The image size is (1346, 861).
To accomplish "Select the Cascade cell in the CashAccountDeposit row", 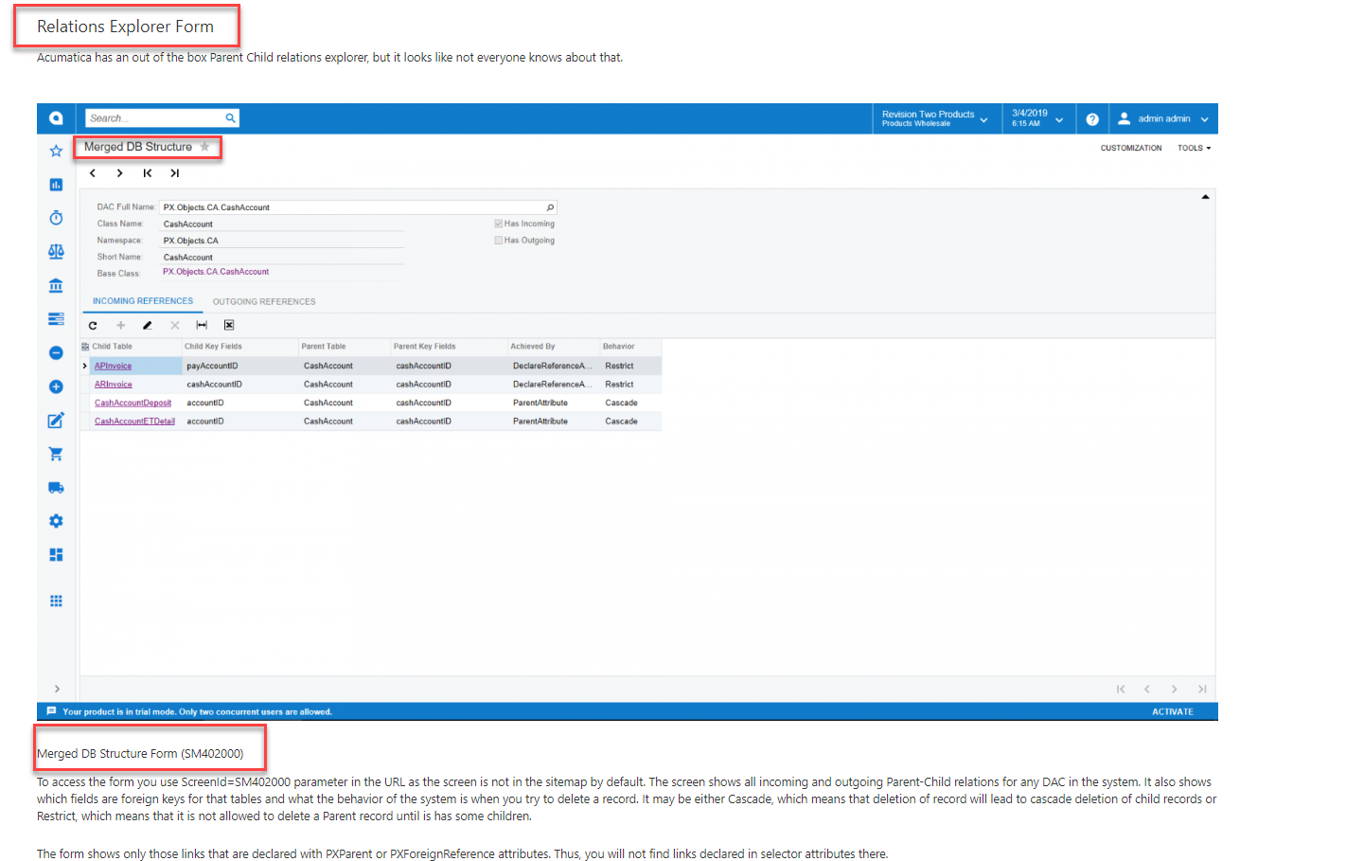I will (630, 403).
